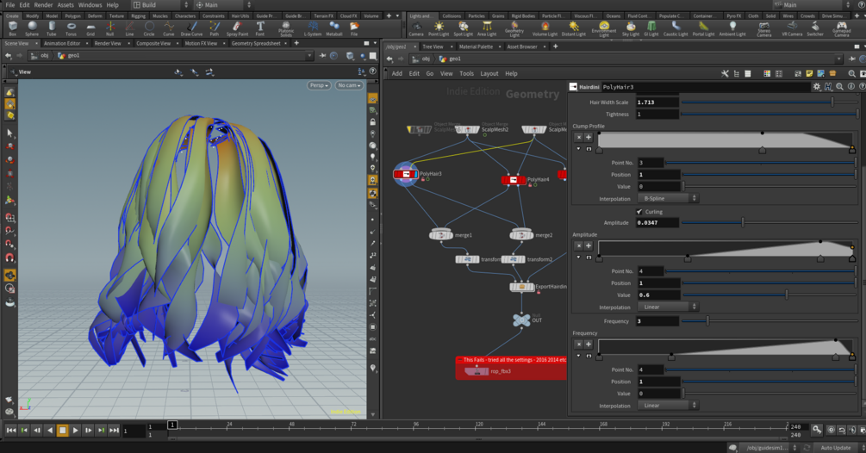Image resolution: width=866 pixels, height=453 pixels.
Task: Select the Box tool in Create shelf
Action: pos(13,28)
